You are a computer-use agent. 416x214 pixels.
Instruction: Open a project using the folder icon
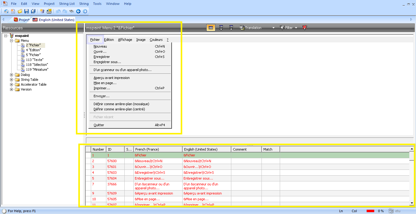coord(20,11)
